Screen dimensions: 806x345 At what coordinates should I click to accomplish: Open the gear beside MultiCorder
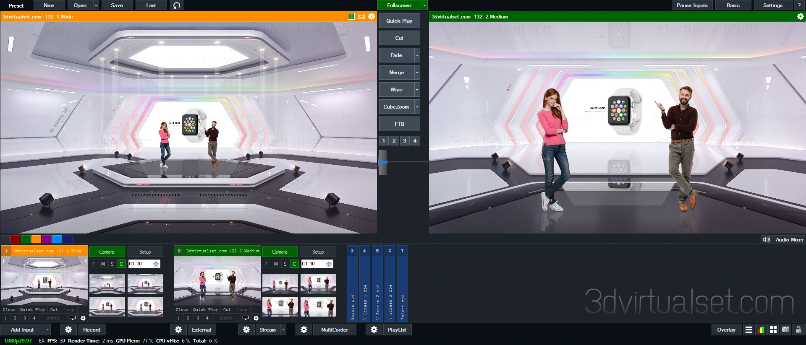(304, 329)
